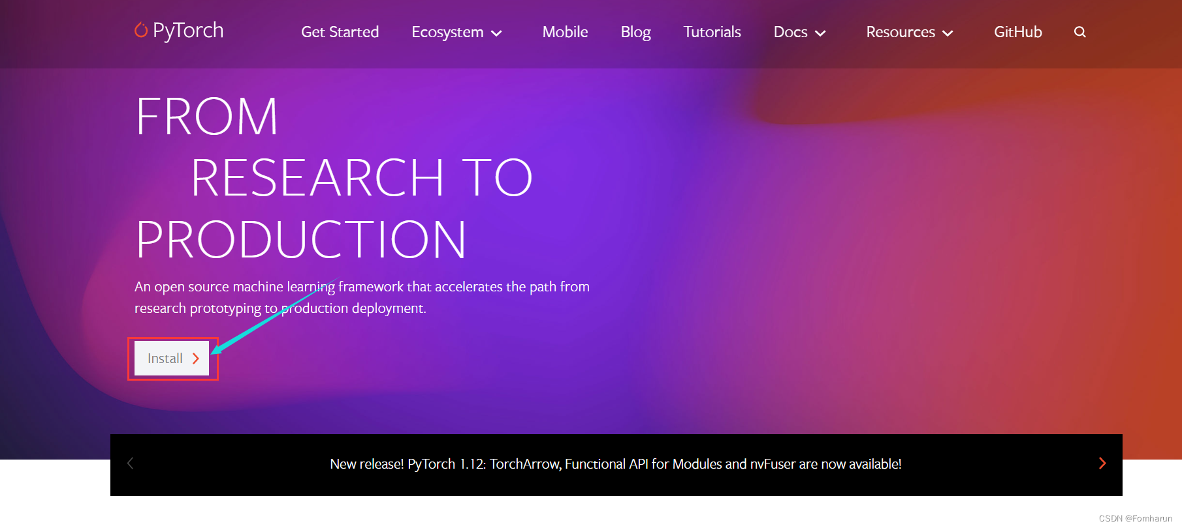The width and height of the screenshot is (1182, 528).
Task: Click the PyTorch 1.12 release announcement
Action: pos(615,464)
